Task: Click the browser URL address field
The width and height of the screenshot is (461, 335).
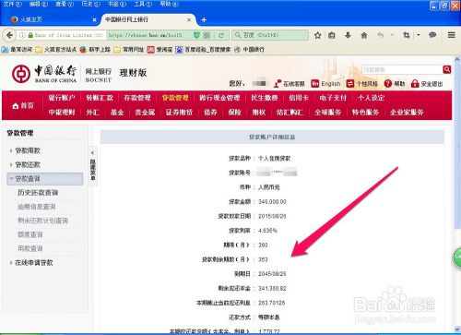Action: click(149, 35)
